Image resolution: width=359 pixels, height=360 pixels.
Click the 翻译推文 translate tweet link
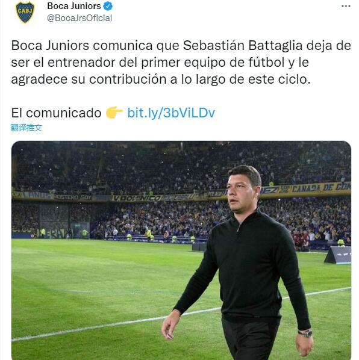(27, 128)
